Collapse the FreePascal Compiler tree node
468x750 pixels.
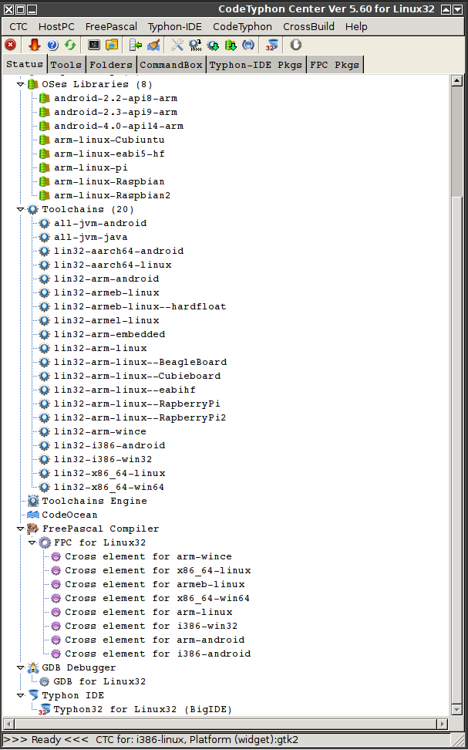point(21,529)
